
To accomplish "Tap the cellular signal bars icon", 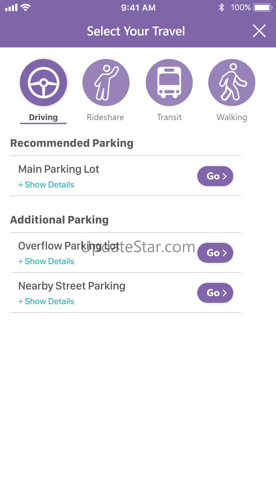I will point(11,7).
